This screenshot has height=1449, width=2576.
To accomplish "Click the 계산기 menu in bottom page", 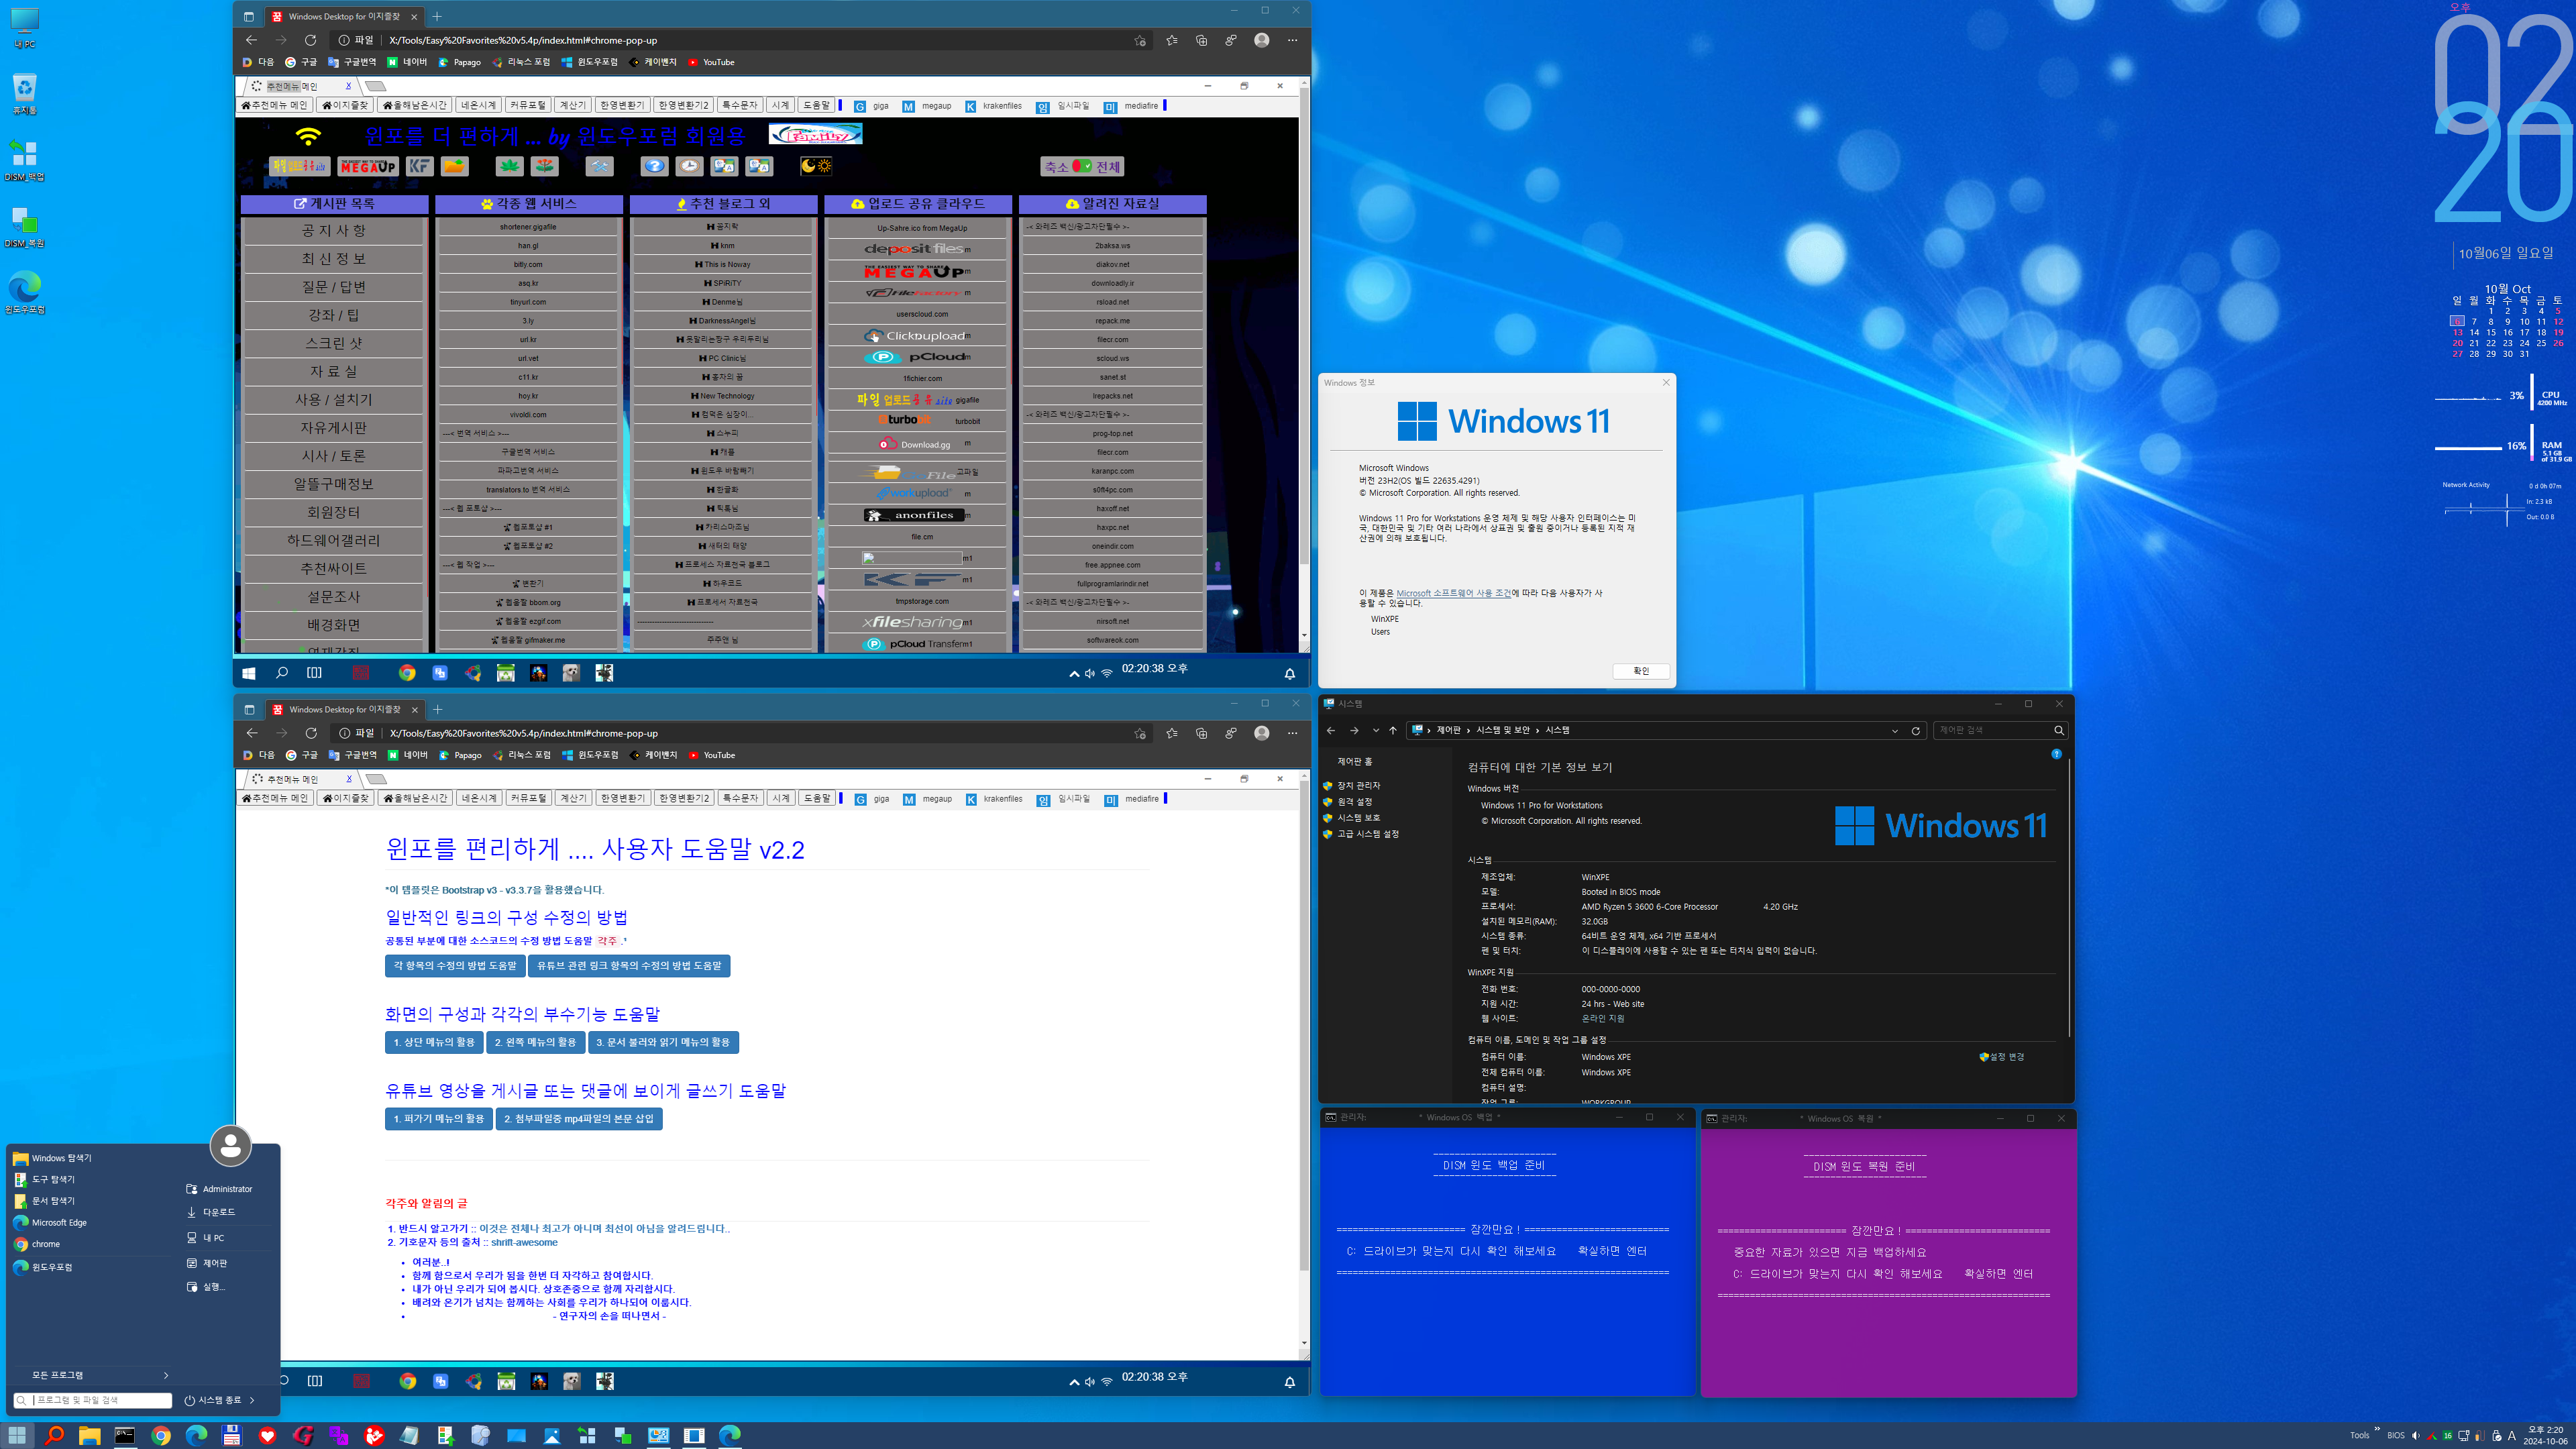I will click(573, 798).
